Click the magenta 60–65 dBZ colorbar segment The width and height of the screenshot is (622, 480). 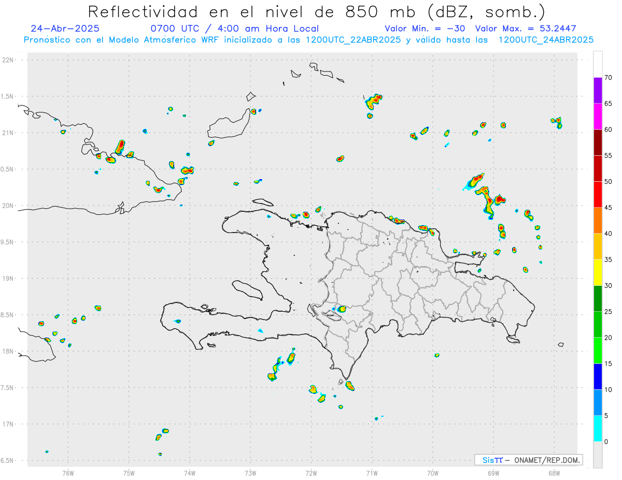pyautogui.click(x=598, y=117)
